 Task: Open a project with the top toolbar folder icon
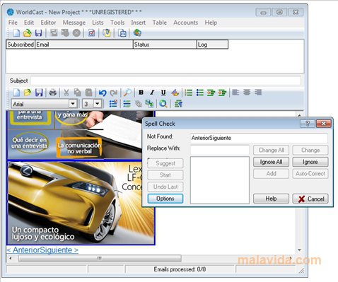point(28,33)
